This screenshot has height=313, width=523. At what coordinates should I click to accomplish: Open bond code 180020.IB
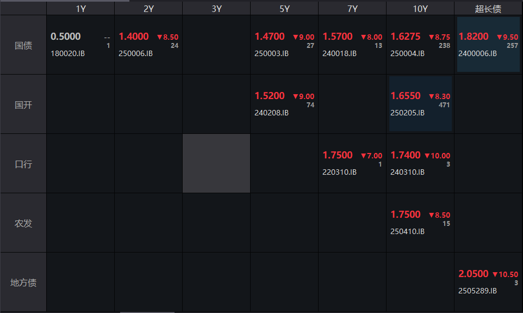tap(67, 53)
